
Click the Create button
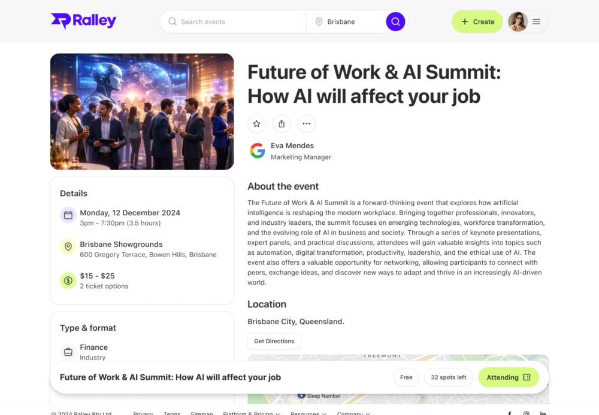(x=477, y=22)
